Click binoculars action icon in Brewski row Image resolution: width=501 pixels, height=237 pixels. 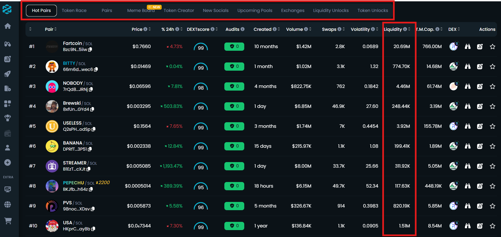point(468,106)
